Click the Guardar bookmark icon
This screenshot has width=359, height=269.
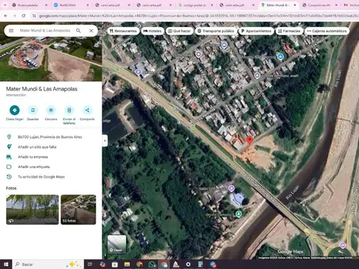point(33,110)
